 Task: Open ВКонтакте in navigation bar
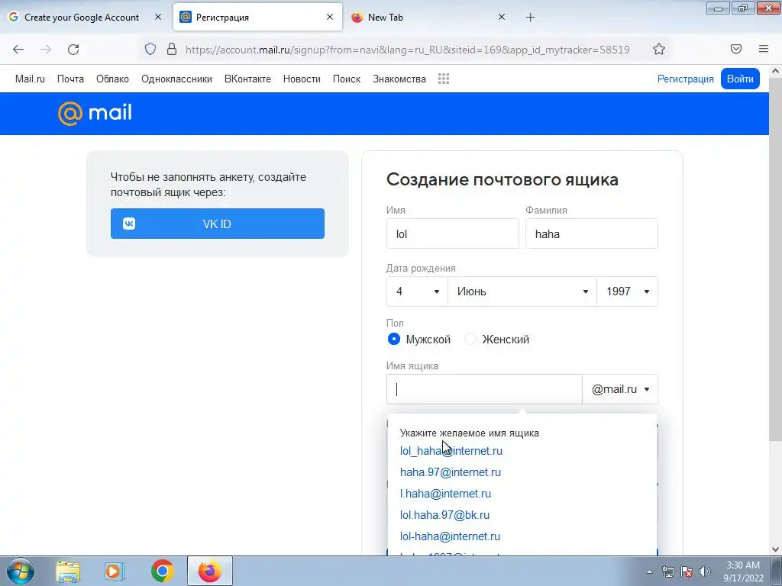click(x=247, y=79)
